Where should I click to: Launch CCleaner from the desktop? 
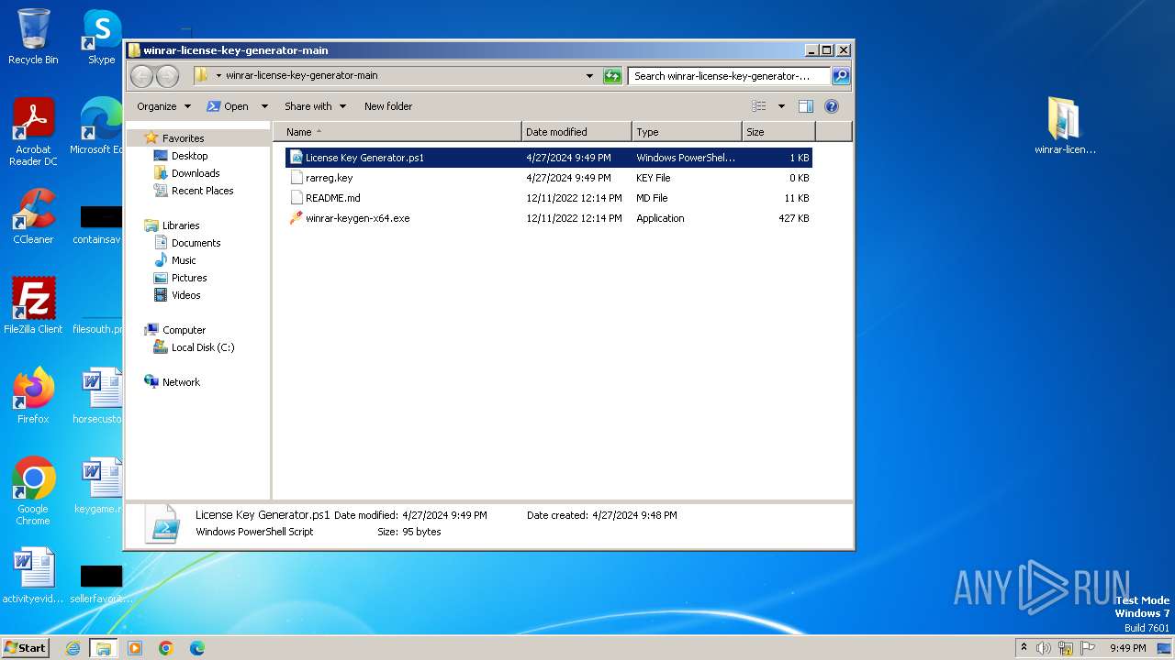pyautogui.click(x=33, y=216)
